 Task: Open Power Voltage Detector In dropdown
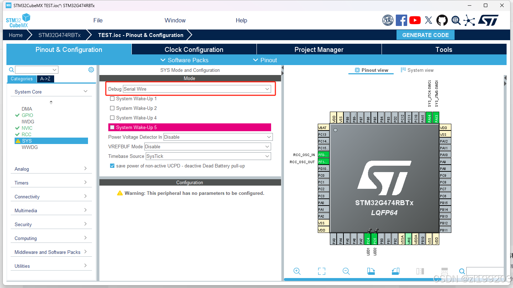pyautogui.click(x=218, y=137)
